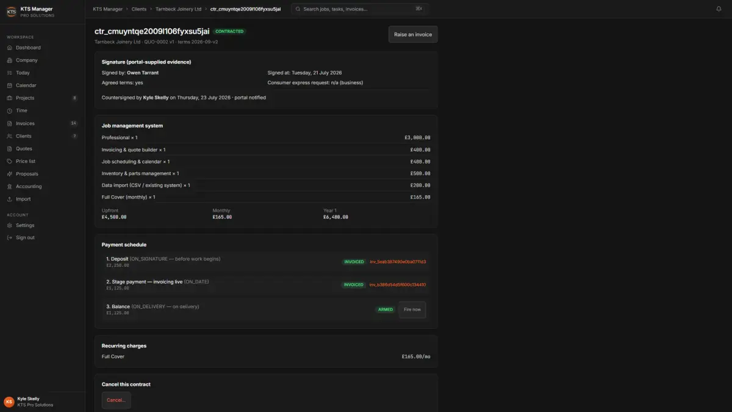Open Projects section

tap(42, 98)
